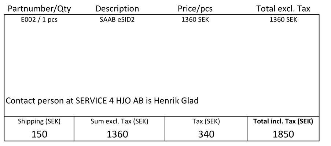Image resolution: width=331 pixels, height=146 pixels.
Task: Click the 1360 SEK line total
Action: [283, 20]
